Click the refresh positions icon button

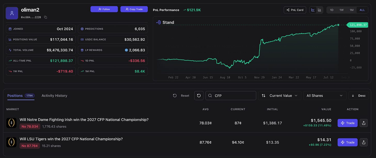point(199,95)
